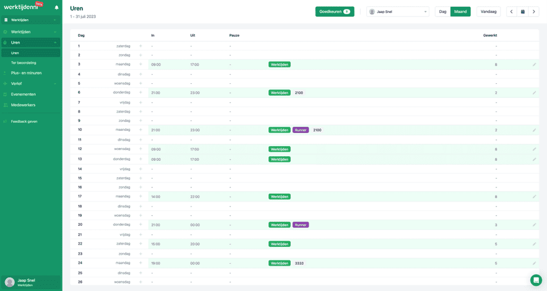Add hours on dinsdag 4
This screenshot has width=547, height=291.
pos(141,74)
